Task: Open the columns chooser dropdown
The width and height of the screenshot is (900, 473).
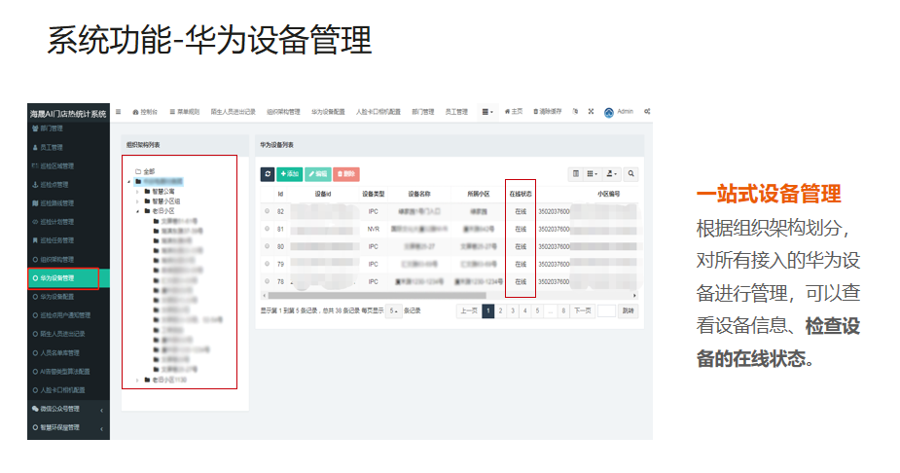Action: [593, 174]
